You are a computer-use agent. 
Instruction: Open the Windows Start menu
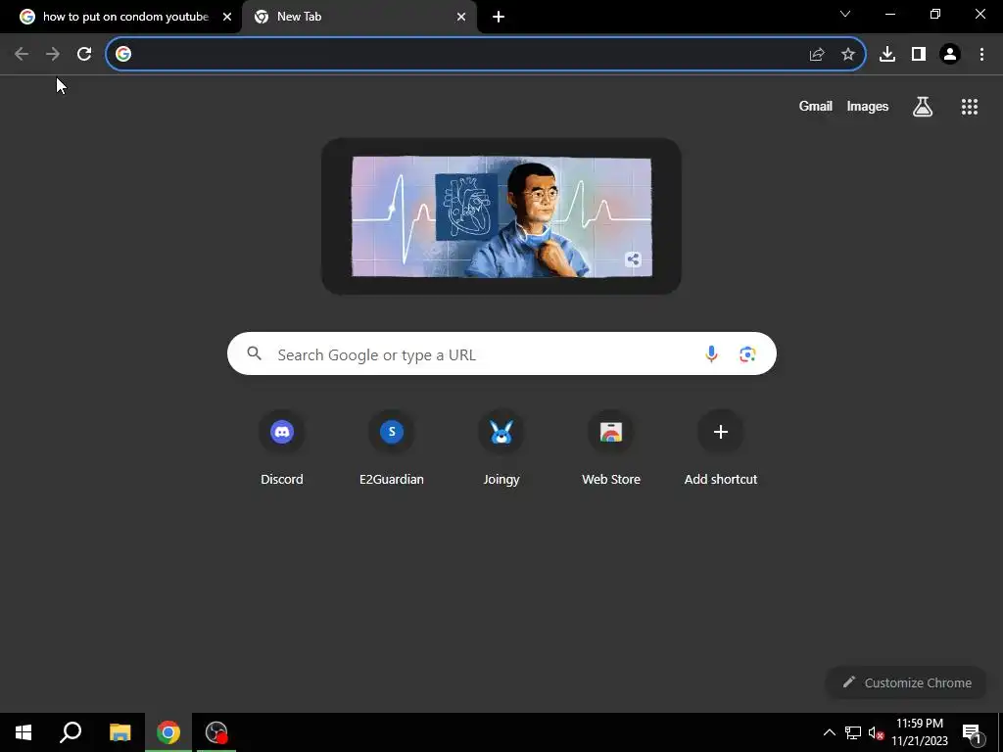click(24, 732)
